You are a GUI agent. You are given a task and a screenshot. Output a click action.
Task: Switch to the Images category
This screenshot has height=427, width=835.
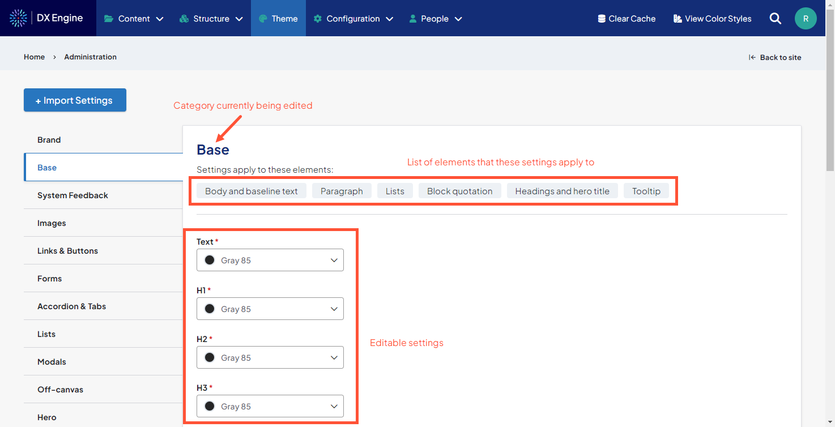[103, 223]
